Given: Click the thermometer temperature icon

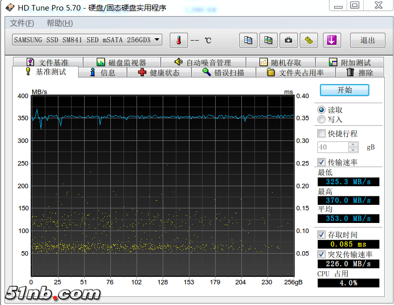Looking at the screenshot, I should click(178, 40).
